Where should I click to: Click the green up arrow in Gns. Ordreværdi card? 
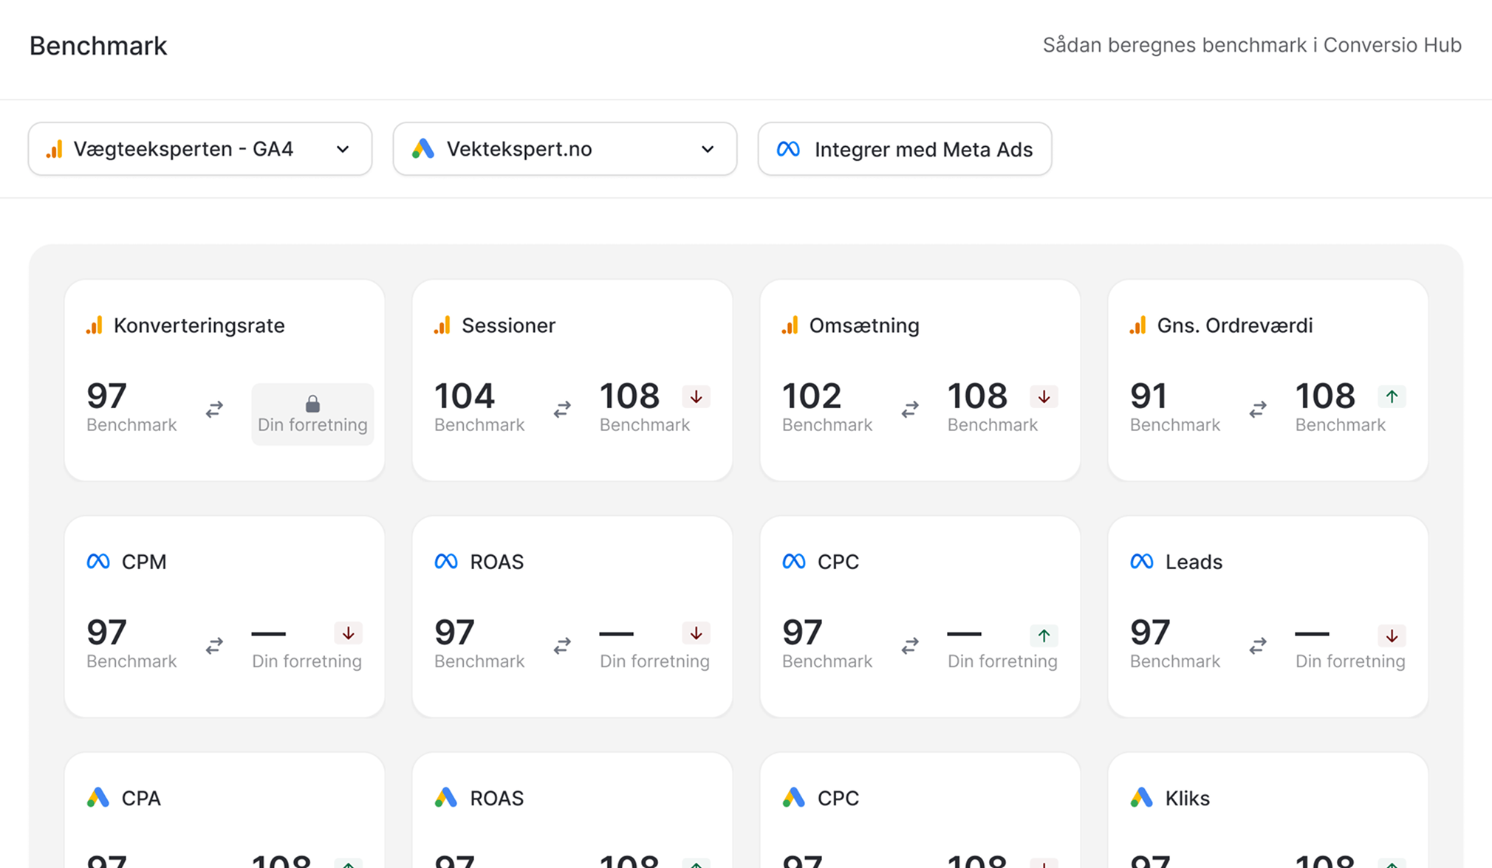1392,397
